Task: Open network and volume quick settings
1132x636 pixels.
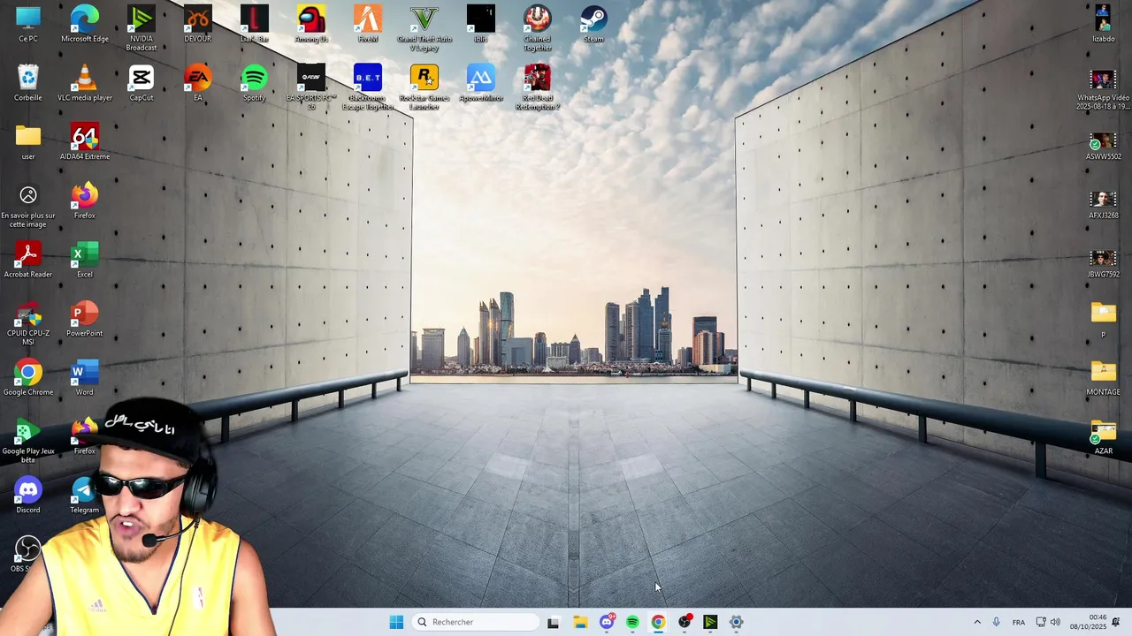Action: 1048,622
